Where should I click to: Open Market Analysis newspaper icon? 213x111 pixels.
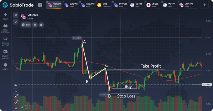(5, 52)
